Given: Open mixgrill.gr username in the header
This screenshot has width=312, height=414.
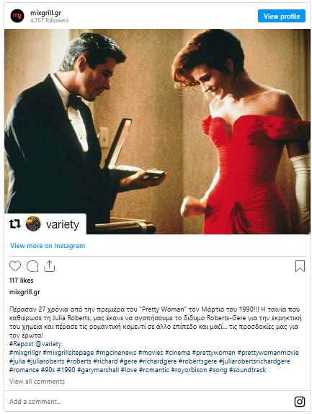Looking at the screenshot, I should point(45,13).
